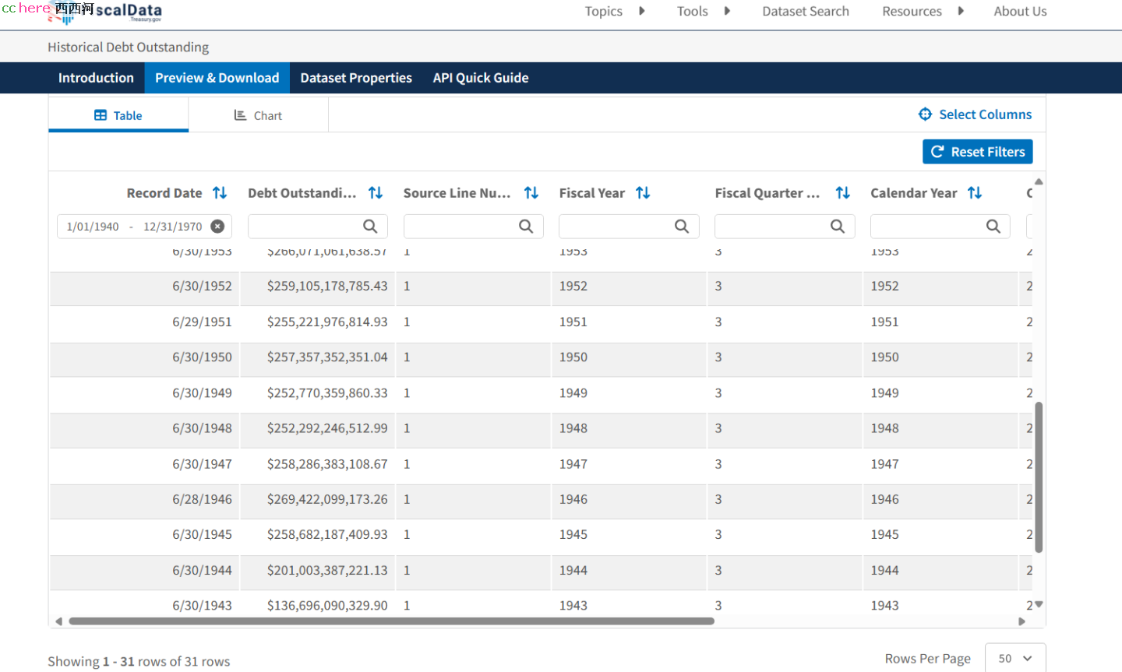
Task: Select debt value $201,003,387,221.13
Action: (327, 570)
